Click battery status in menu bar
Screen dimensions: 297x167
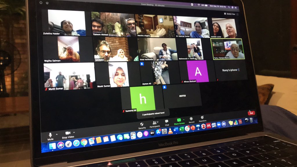pyautogui.click(x=204, y=5)
